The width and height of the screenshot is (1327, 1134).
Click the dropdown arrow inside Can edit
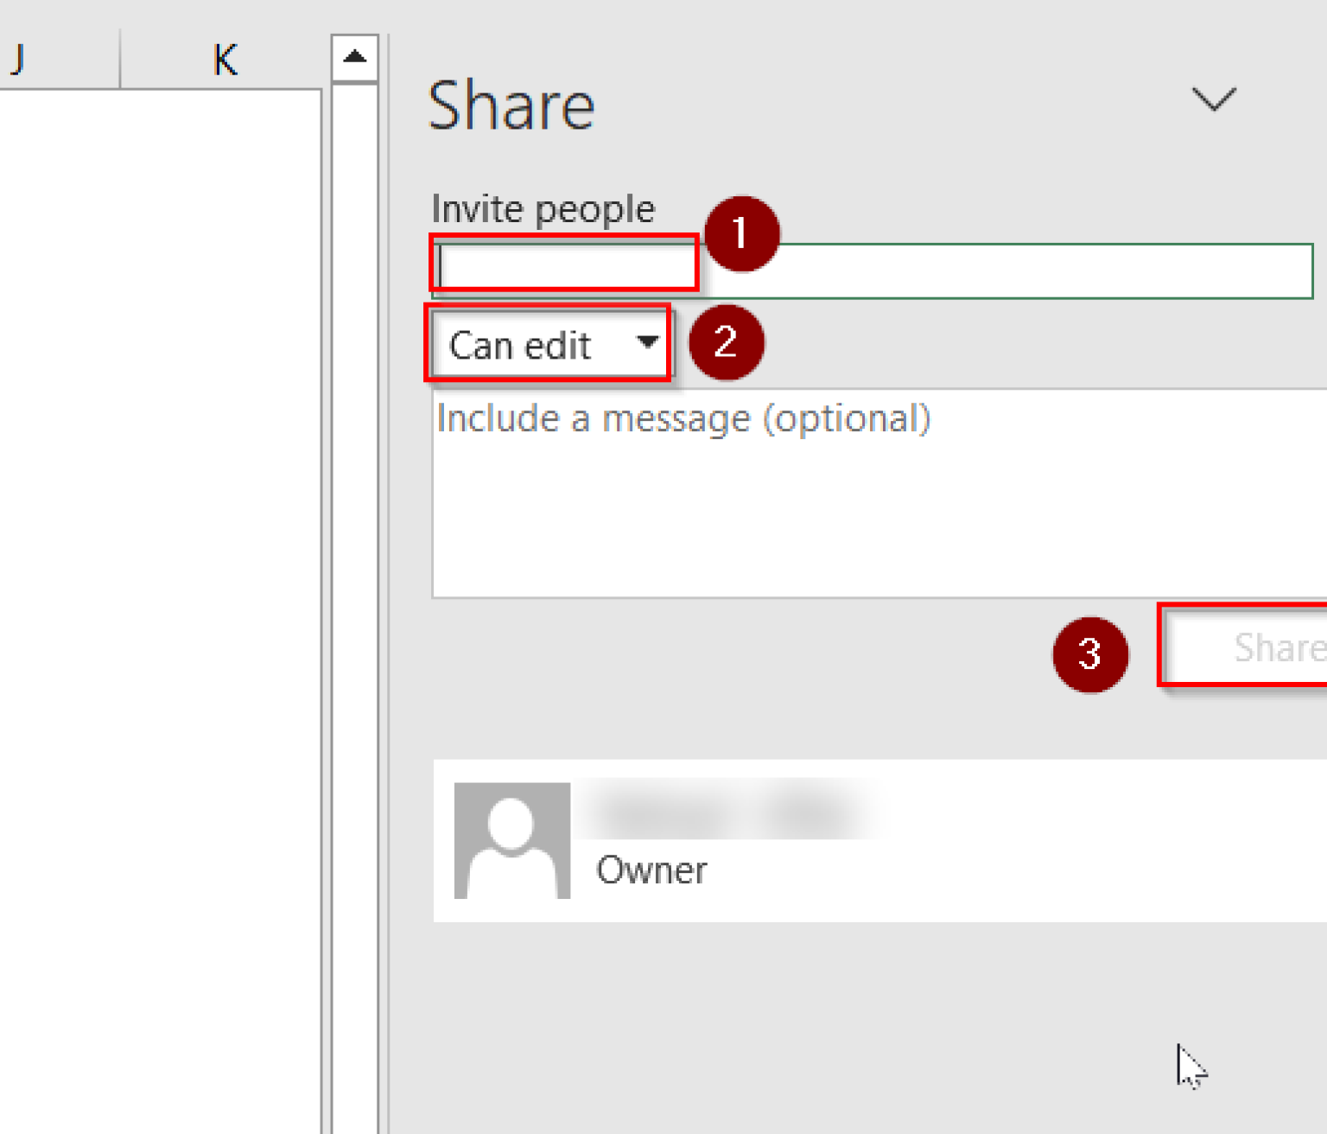[646, 343]
